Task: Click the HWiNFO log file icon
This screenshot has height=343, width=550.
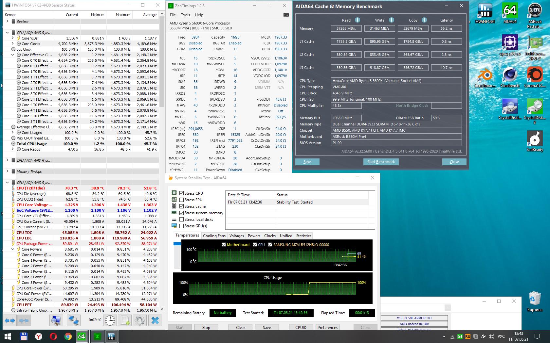Action: click(x=125, y=320)
